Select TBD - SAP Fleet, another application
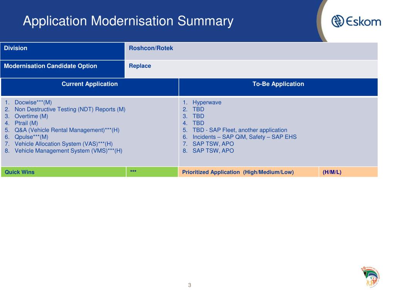 240,130
